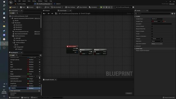Screen dimensions: 176x99
Task: Collapse FirstPersonMesh tree node
Action: click(x=13, y=43)
